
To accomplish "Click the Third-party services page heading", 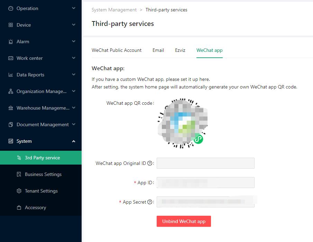I will (x=123, y=24).
